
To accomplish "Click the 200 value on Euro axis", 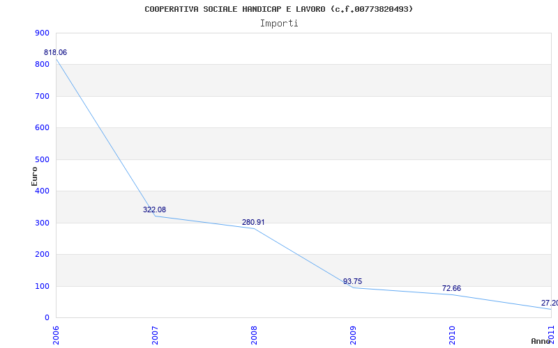I will tap(42, 255).
